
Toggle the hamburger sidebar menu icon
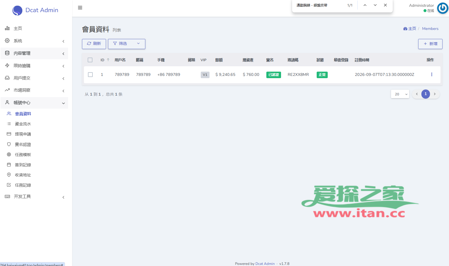(80, 8)
